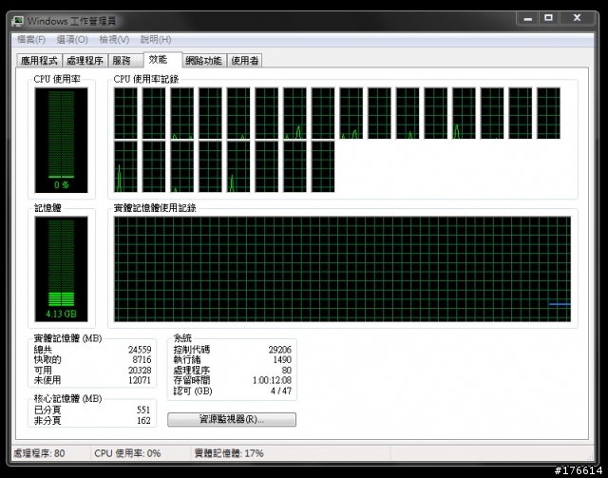Click the physical memory usage history graph
Screen dimensions: 608x478
point(342,269)
